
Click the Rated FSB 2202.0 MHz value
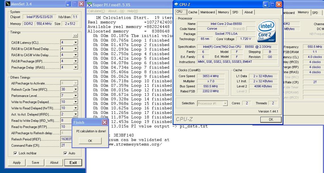click(211, 91)
